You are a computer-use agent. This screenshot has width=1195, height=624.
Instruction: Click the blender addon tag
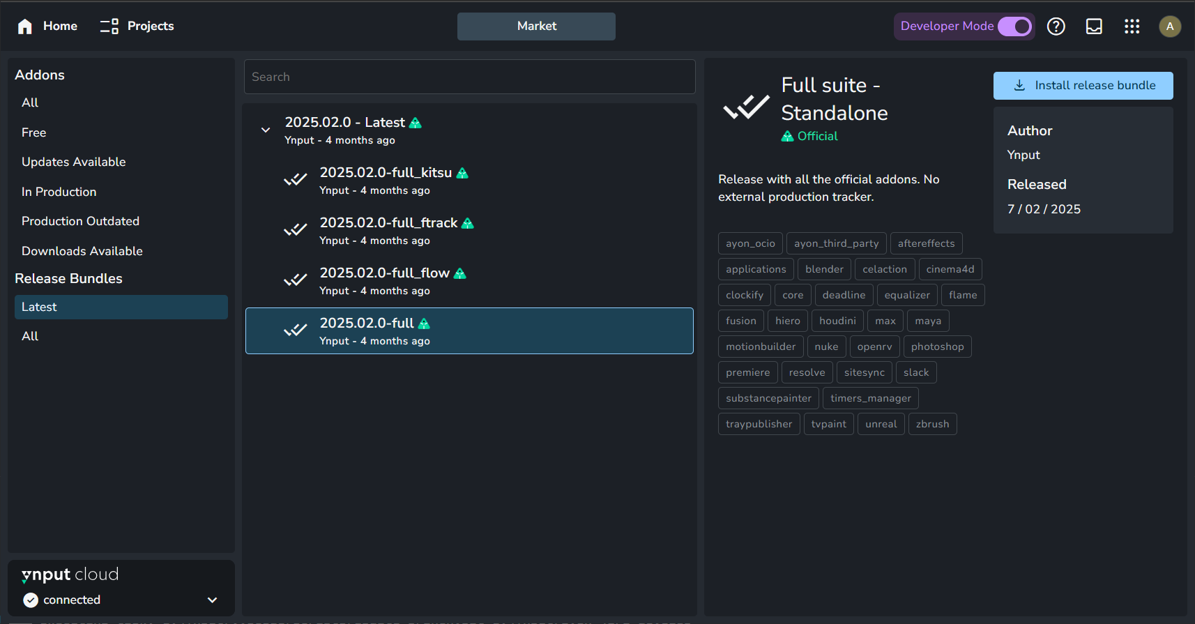tap(824, 269)
